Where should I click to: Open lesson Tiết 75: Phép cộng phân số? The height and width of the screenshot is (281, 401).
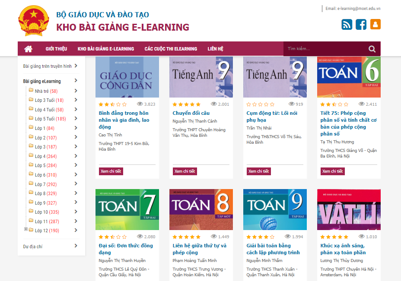(348, 123)
